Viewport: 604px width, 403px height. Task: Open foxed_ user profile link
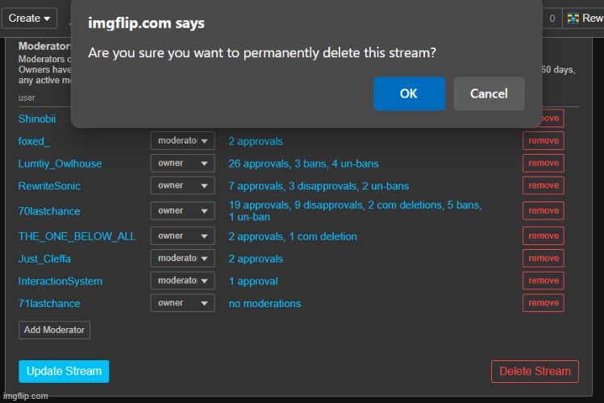35,141
